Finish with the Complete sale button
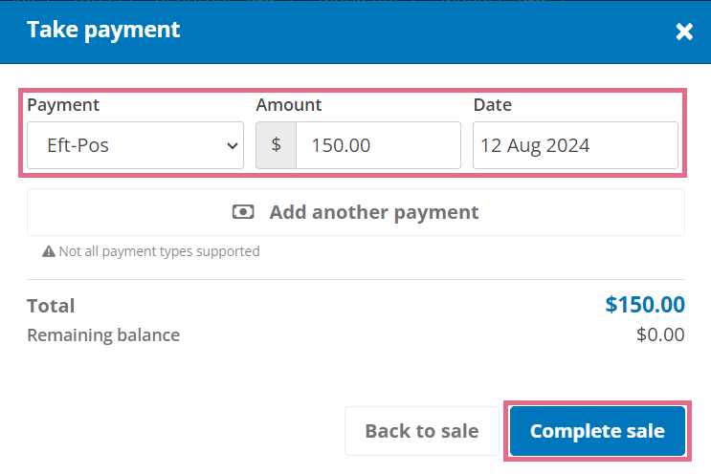 (x=597, y=431)
